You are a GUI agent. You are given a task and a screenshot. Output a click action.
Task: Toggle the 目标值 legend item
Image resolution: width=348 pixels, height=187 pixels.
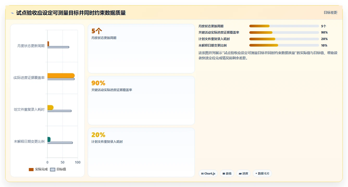(58, 169)
